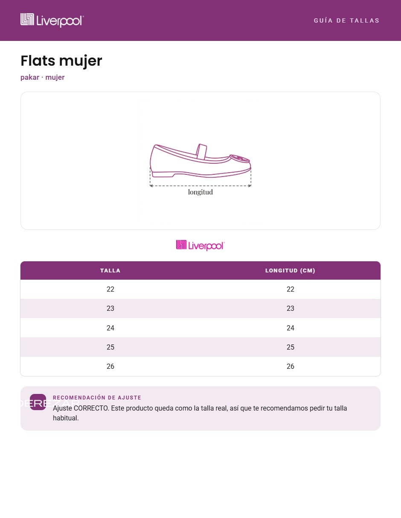Open the Guía de Tallas header link
This screenshot has width=401, height=518.
click(346, 20)
